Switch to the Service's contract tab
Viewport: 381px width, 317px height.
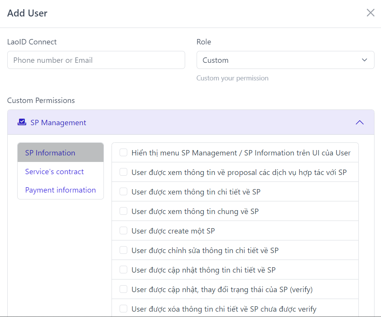[54, 172]
